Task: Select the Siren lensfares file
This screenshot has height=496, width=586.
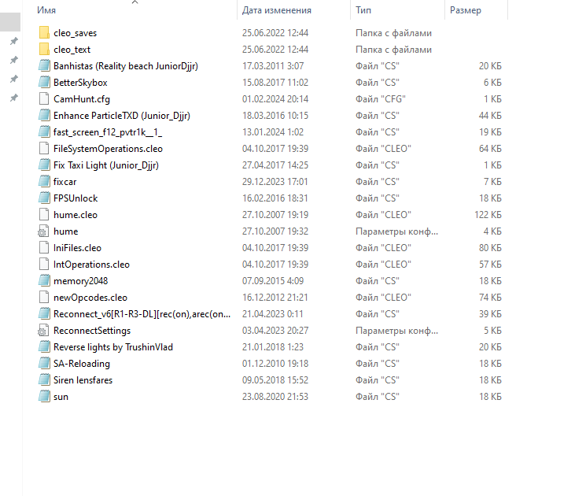Action: pyautogui.click(x=83, y=380)
